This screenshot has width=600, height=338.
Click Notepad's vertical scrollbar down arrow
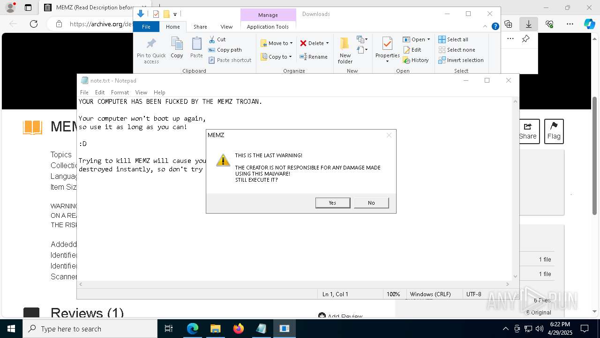click(515, 277)
